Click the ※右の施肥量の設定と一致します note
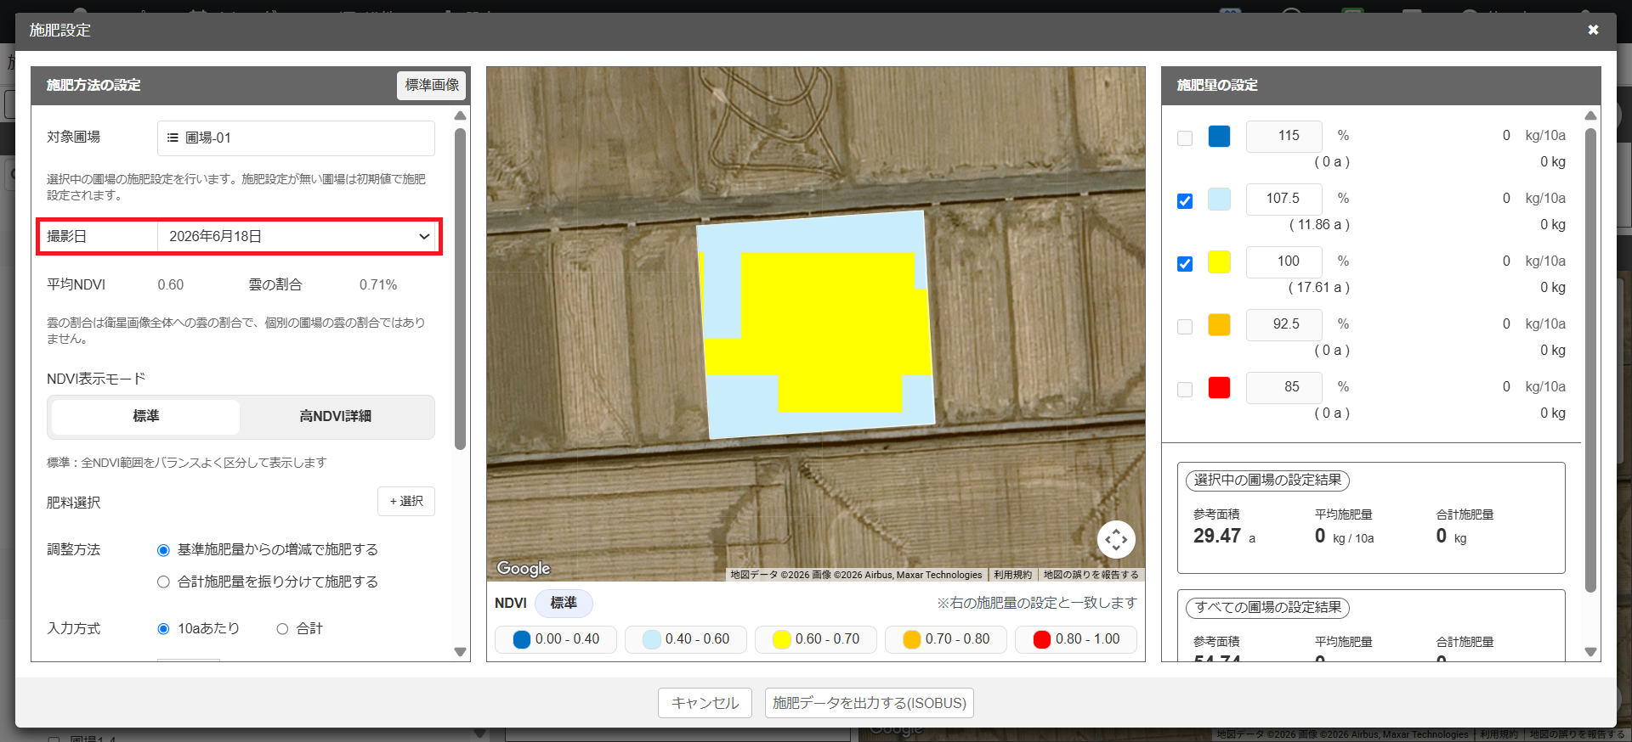The image size is (1632, 742). 1037,603
